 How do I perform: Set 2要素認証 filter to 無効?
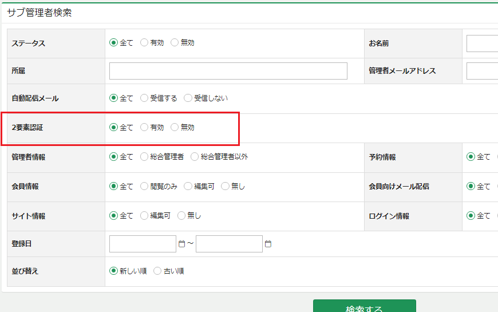tap(175, 127)
